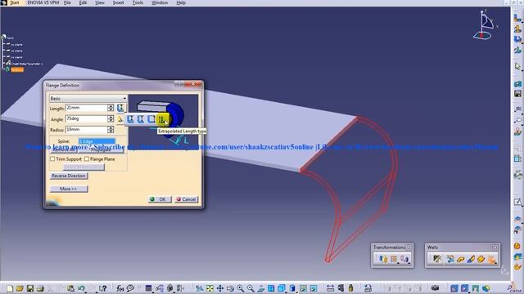
Task: Expand the dialog with the More >> button
Action: (69, 189)
